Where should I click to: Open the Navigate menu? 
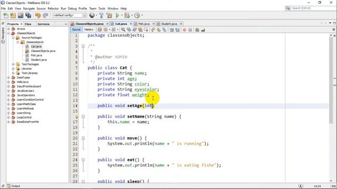point(29,8)
